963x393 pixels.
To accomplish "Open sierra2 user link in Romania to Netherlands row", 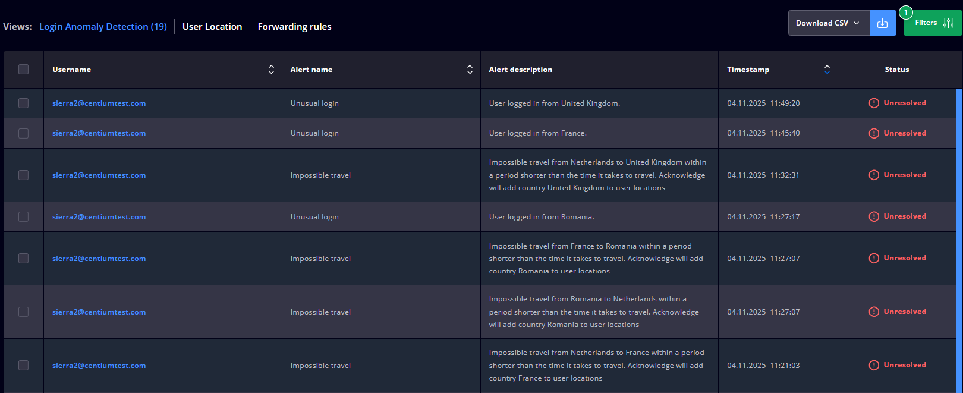I will pos(99,312).
